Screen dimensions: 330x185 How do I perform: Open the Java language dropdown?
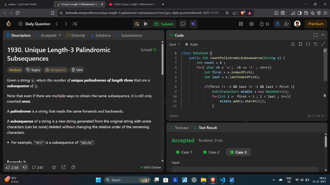[x=175, y=44]
